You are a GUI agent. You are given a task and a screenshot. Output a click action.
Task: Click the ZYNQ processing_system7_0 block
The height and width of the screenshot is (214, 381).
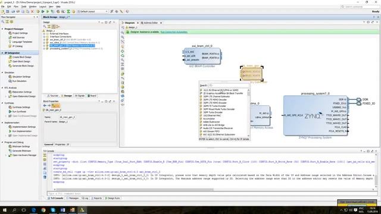pyautogui.click(x=315, y=115)
